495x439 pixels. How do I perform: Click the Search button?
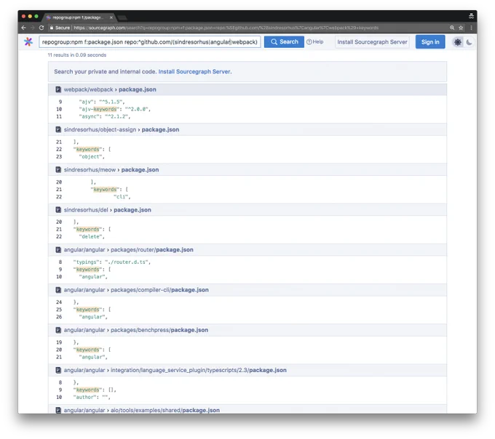[x=284, y=42]
